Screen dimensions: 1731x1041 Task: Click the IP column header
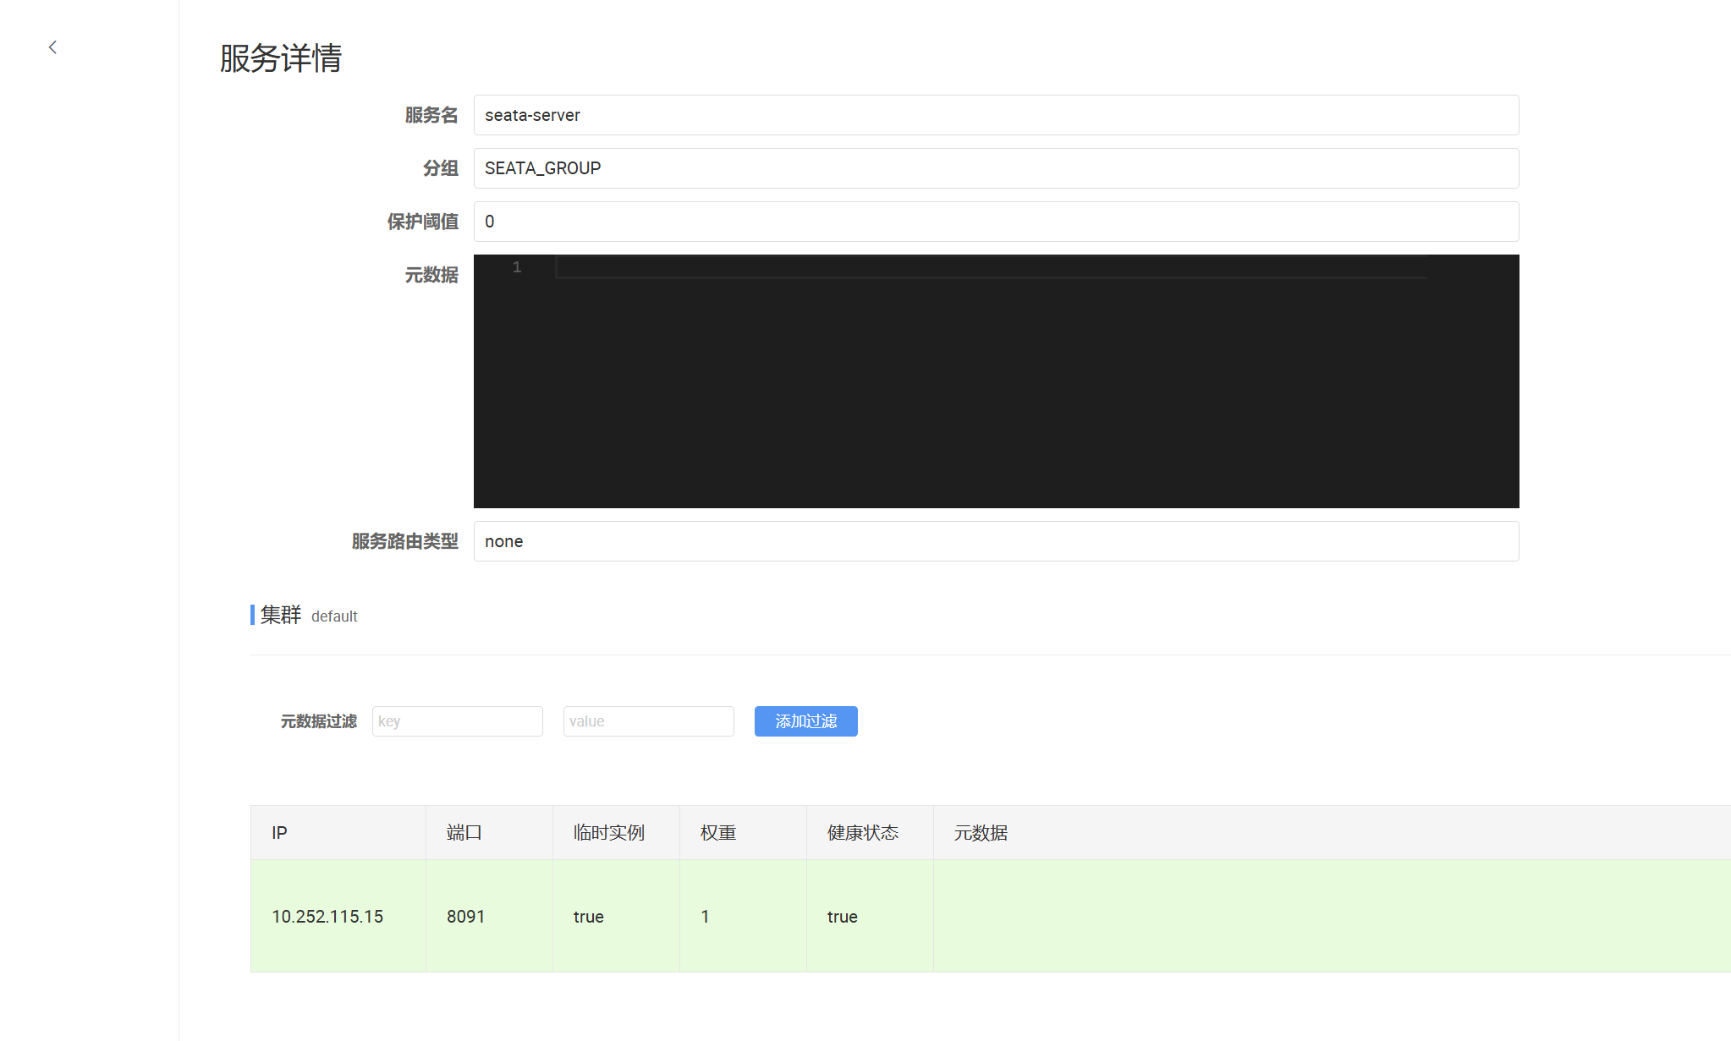(279, 833)
